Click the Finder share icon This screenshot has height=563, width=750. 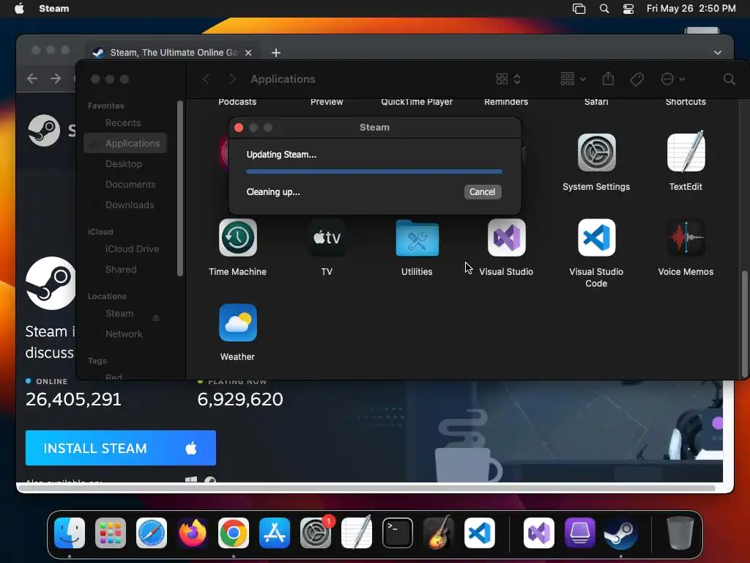(608, 78)
